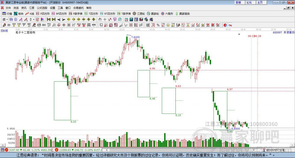Click the red floppy save icon
This screenshot has height=158, width=295.
(x=141, y=19)
